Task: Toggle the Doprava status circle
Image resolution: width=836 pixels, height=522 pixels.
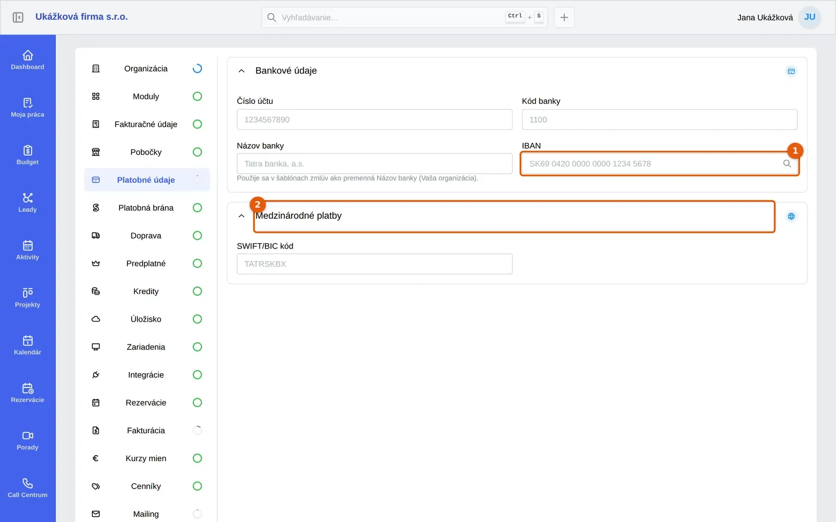Action: pyautogui.click(x=197, y=235)
